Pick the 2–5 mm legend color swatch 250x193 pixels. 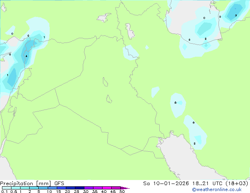coord(34,188)
